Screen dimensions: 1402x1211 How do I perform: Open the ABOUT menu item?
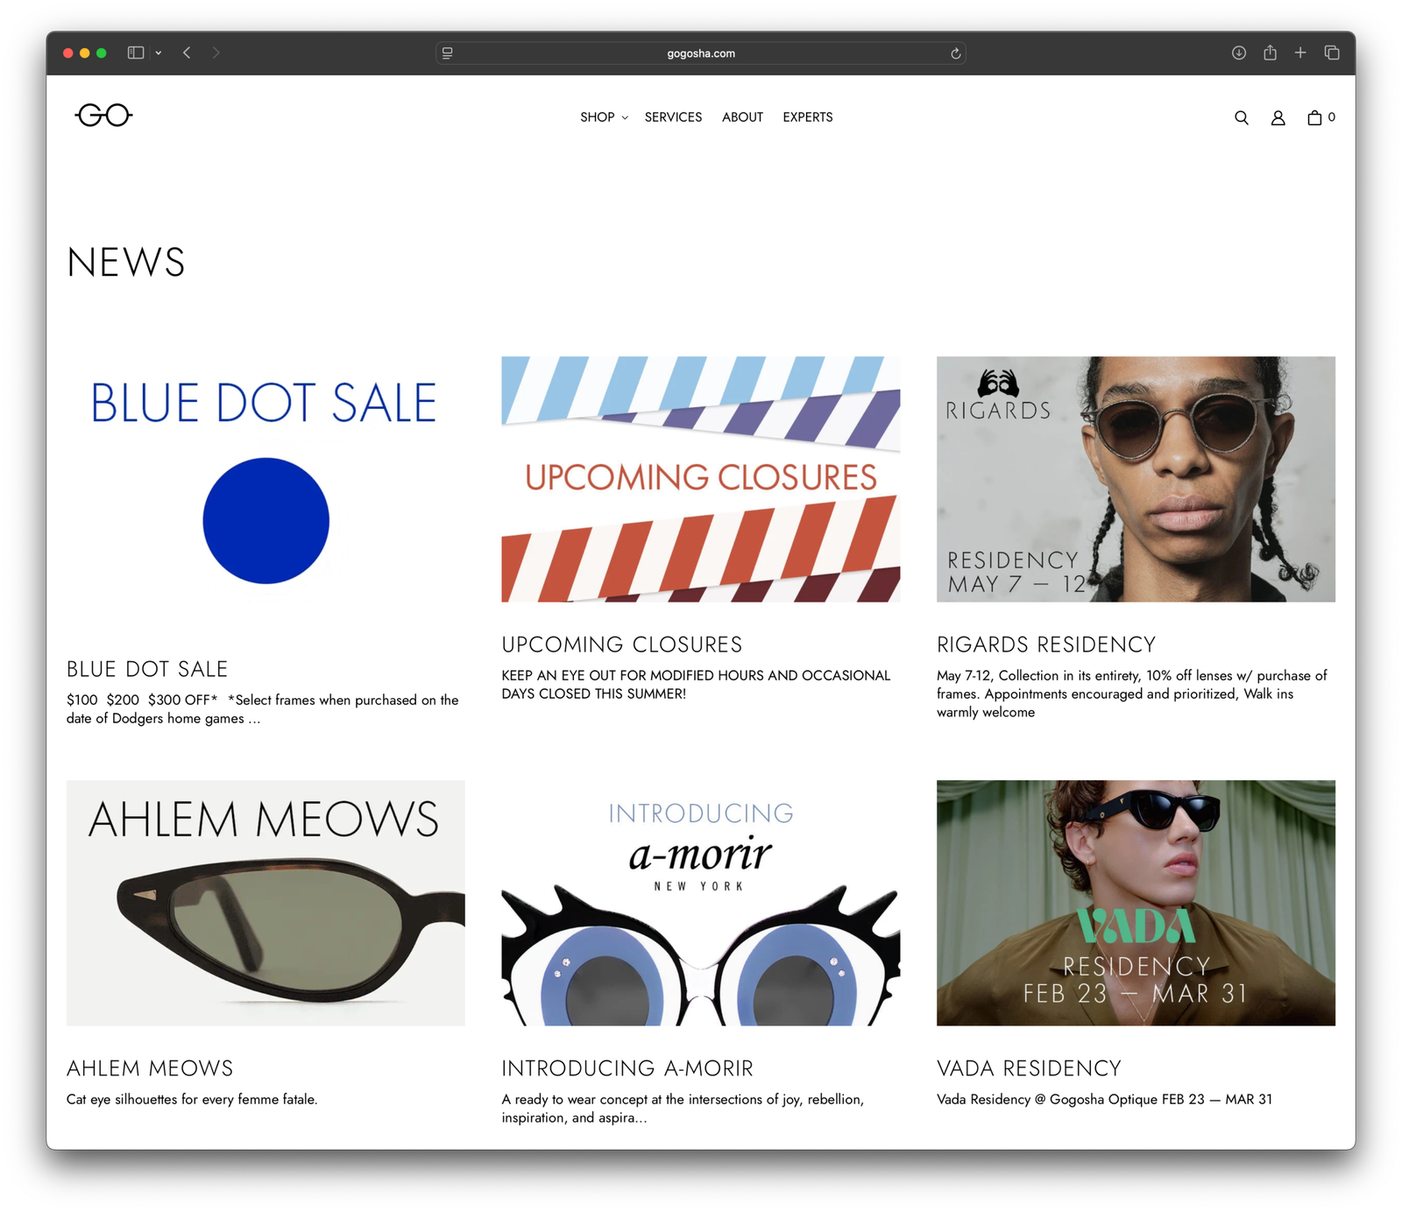coord(742,117)
